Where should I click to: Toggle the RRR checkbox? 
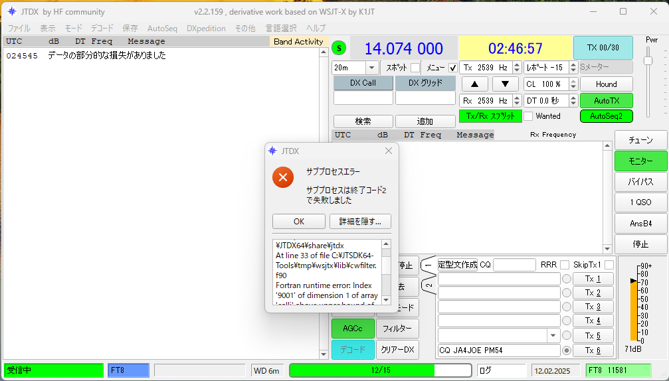565,265
